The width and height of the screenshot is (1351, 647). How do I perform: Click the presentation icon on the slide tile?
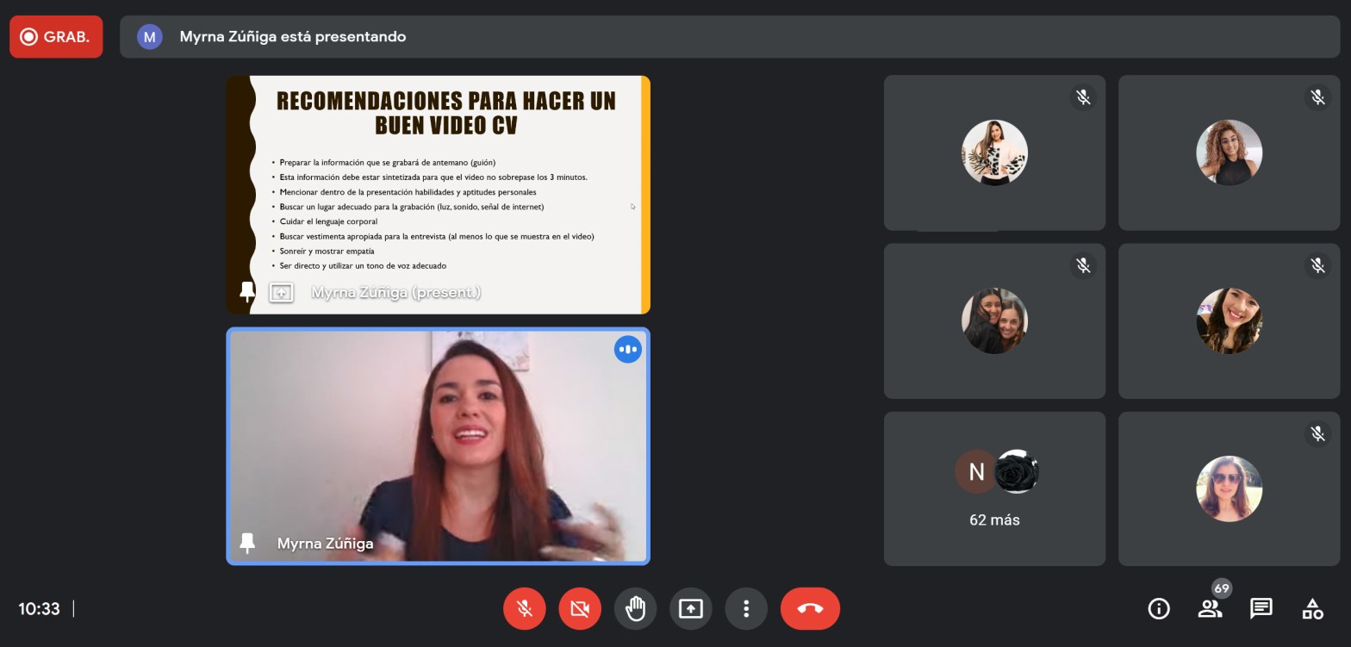click(281, 293)
